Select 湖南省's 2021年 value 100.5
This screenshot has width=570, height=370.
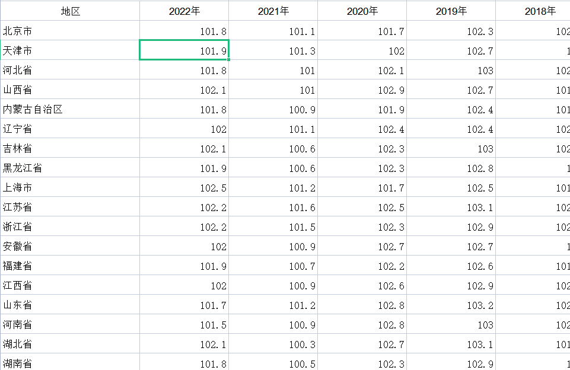click(273, 363)
